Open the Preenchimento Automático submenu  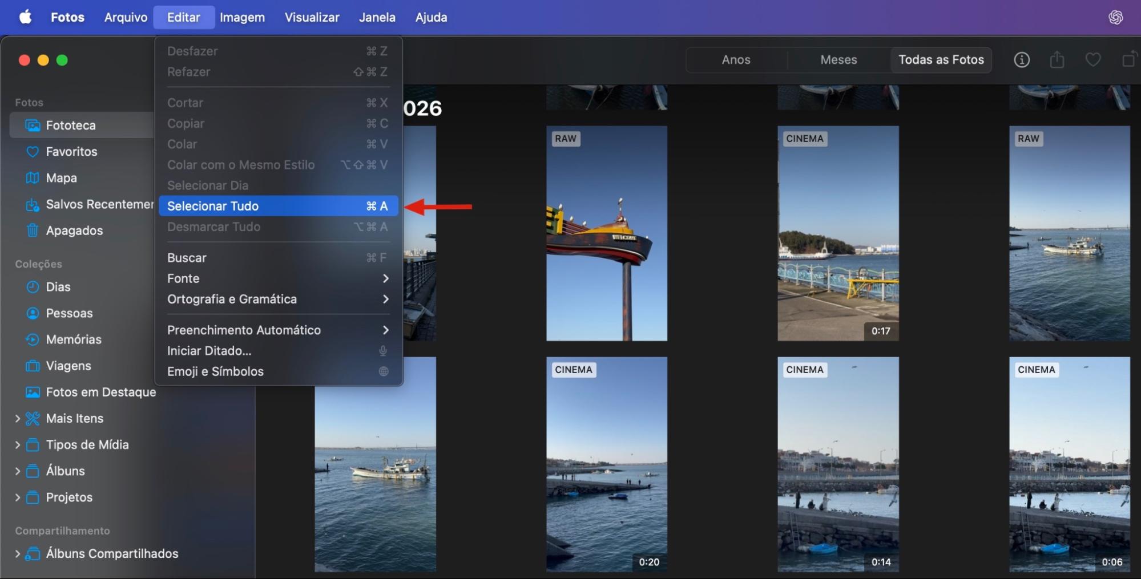279,330
